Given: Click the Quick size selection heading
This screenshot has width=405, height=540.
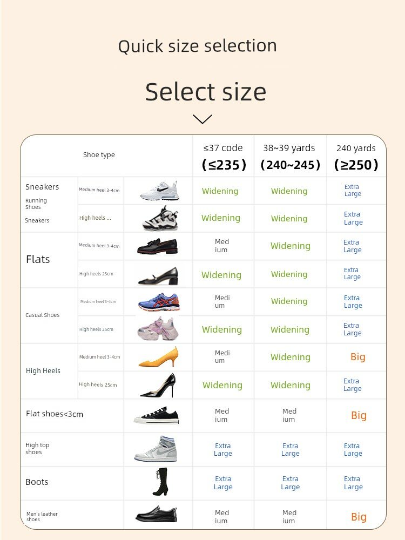Looking at the screenshot, I should (197, 46).
